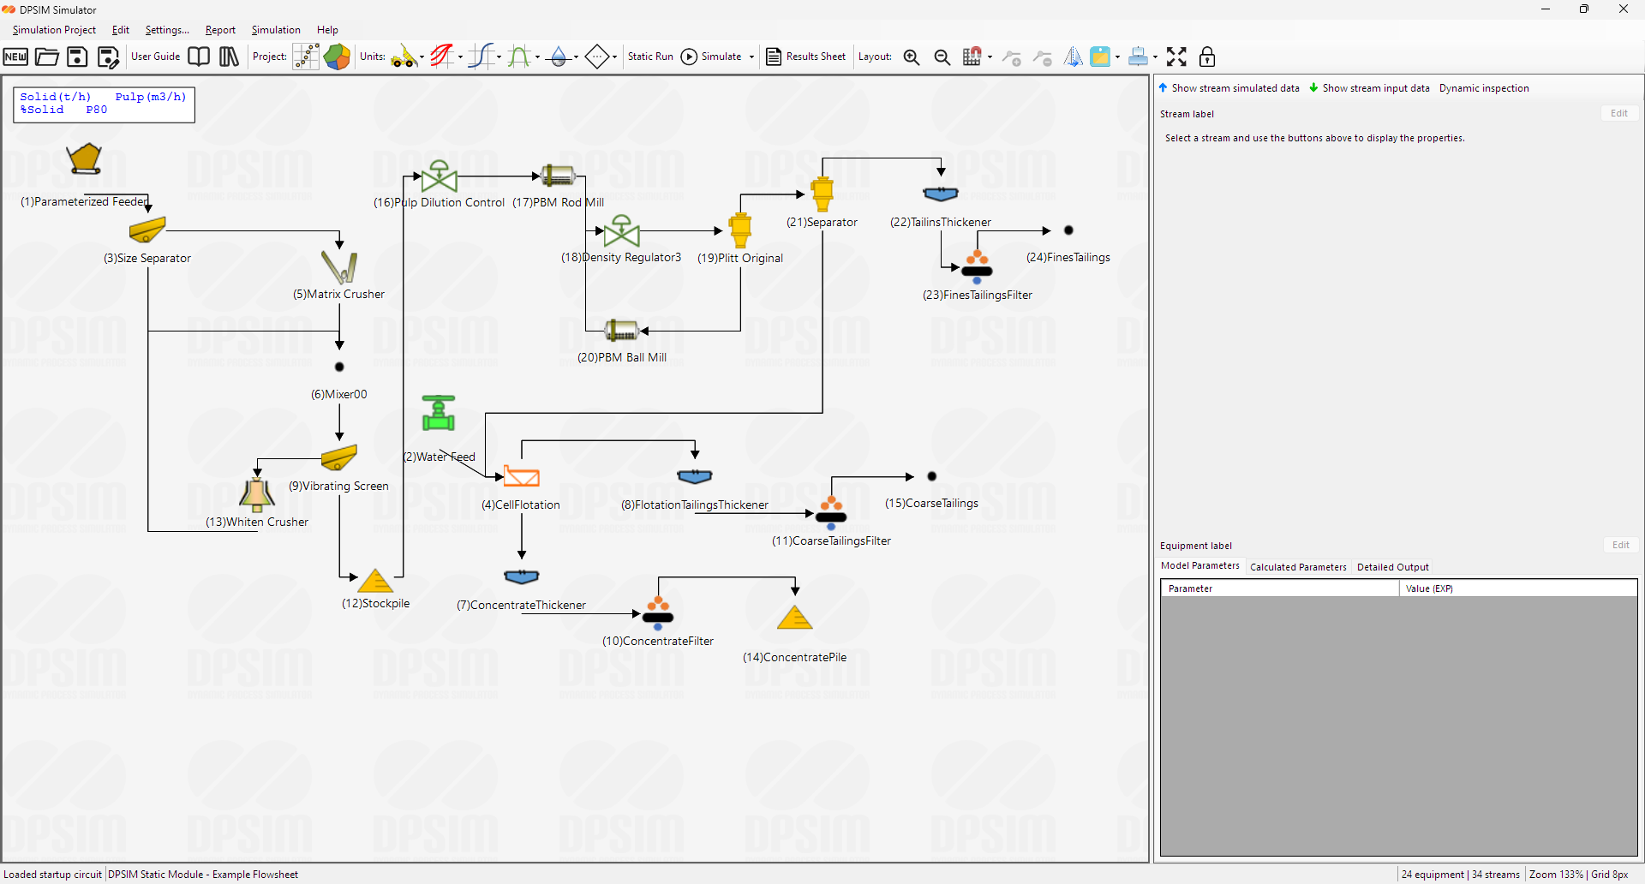The width and height of the screenshot is (1645, 884).
Task: Expand the align icon dropdown arrow
Action: click(x=1155, y=57)
